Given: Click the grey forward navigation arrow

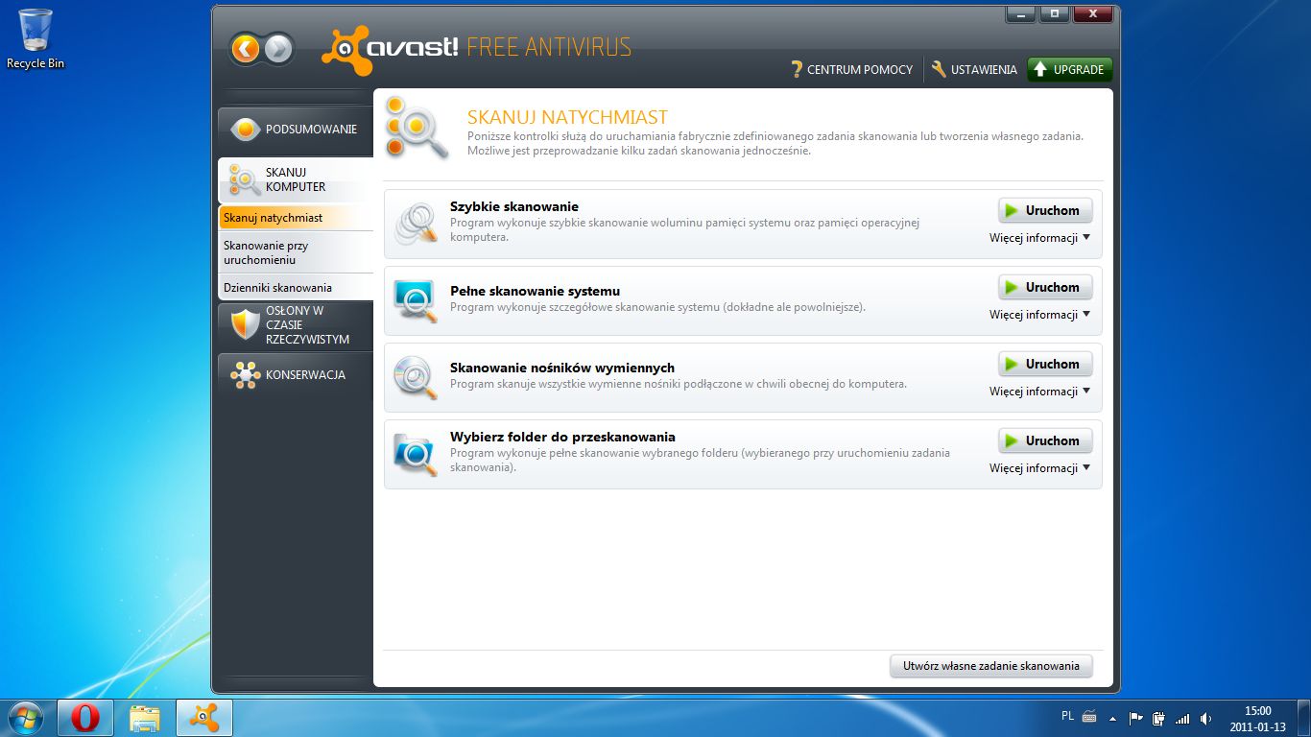Looking at the screenshot, I should coord(277,48).
